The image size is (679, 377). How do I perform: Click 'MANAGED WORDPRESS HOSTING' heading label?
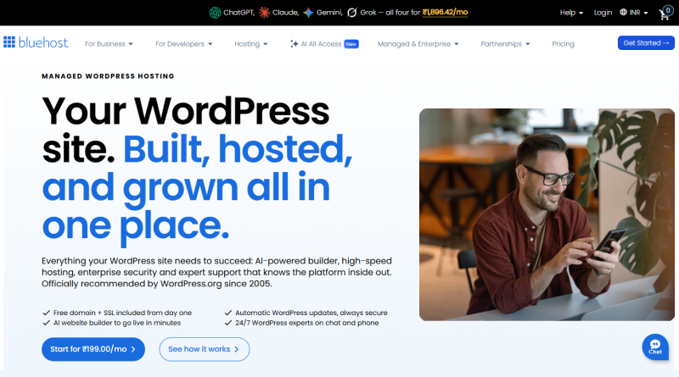[108, 76]
